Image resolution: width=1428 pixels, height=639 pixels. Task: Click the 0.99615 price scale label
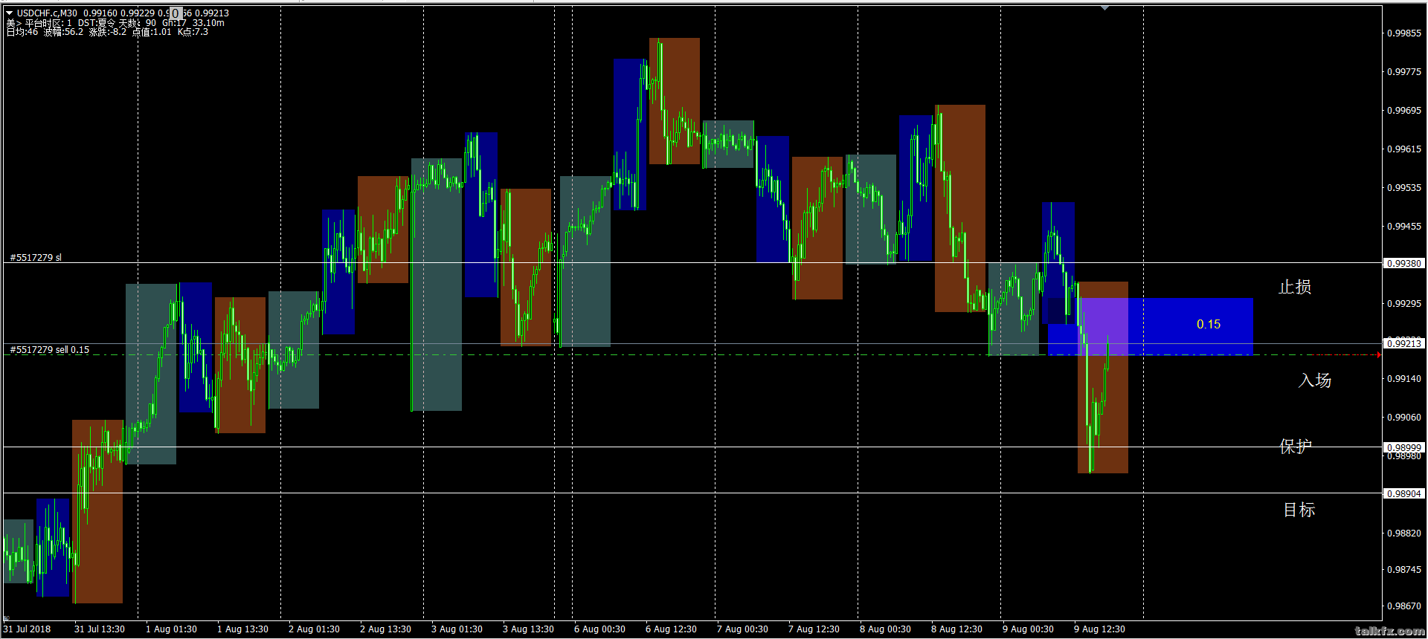pos(1404,149)
